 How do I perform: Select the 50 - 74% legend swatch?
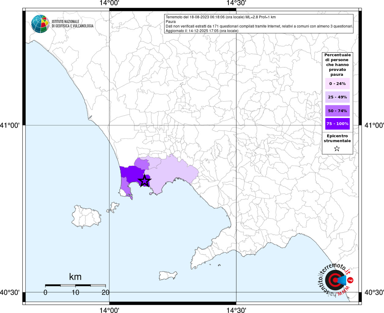coord(338,111)
